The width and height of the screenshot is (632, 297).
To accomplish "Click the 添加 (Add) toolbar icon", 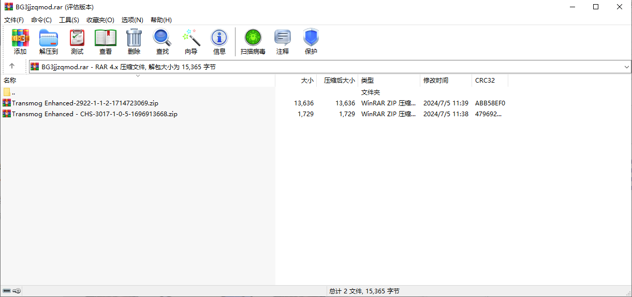I will 20,38.
